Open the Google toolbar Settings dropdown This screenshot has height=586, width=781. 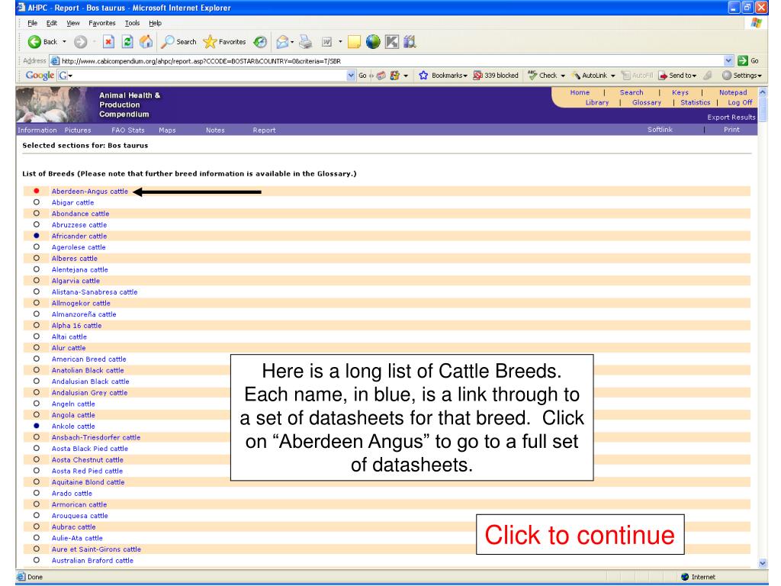(x=754, y=76)
